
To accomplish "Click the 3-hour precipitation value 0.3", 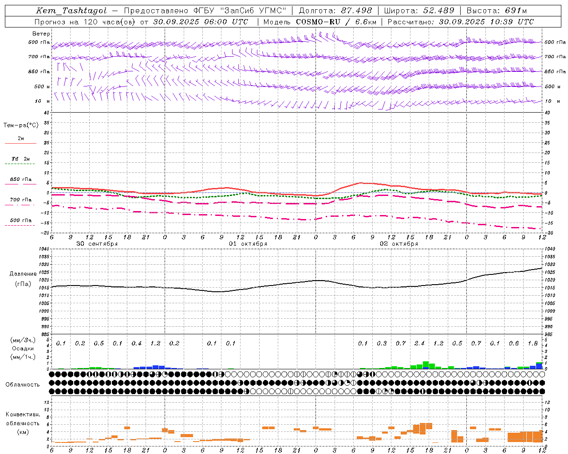I will [x=382, y=343].
